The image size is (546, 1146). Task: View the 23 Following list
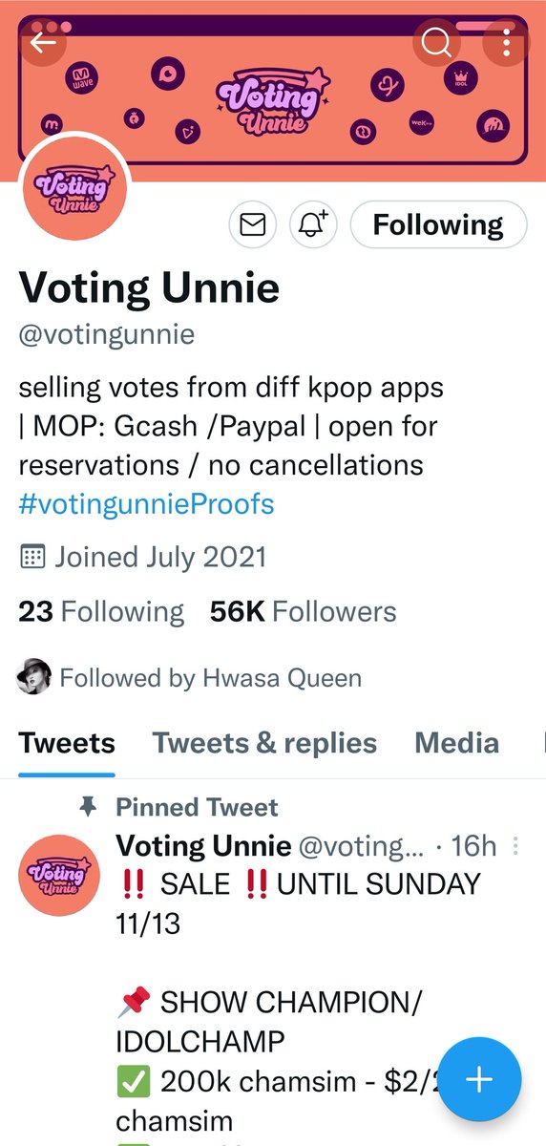pos(101,611)
